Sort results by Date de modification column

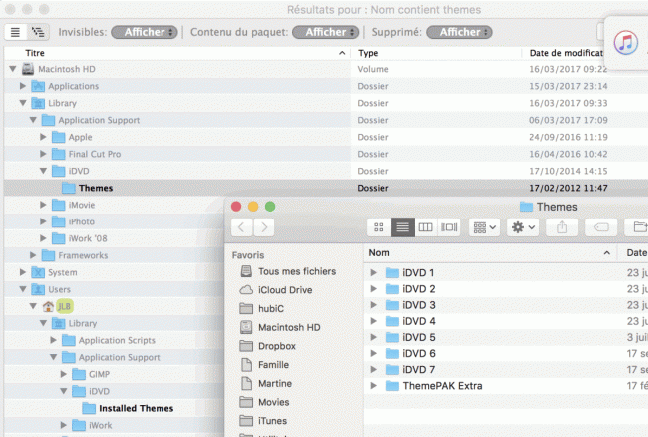pos(566,53)
